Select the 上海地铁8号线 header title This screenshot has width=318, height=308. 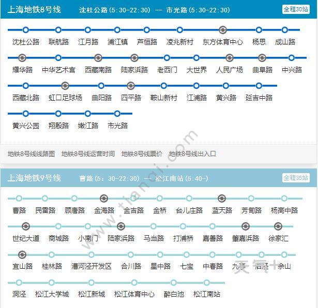pyautogui.click(x=34, y=10)
